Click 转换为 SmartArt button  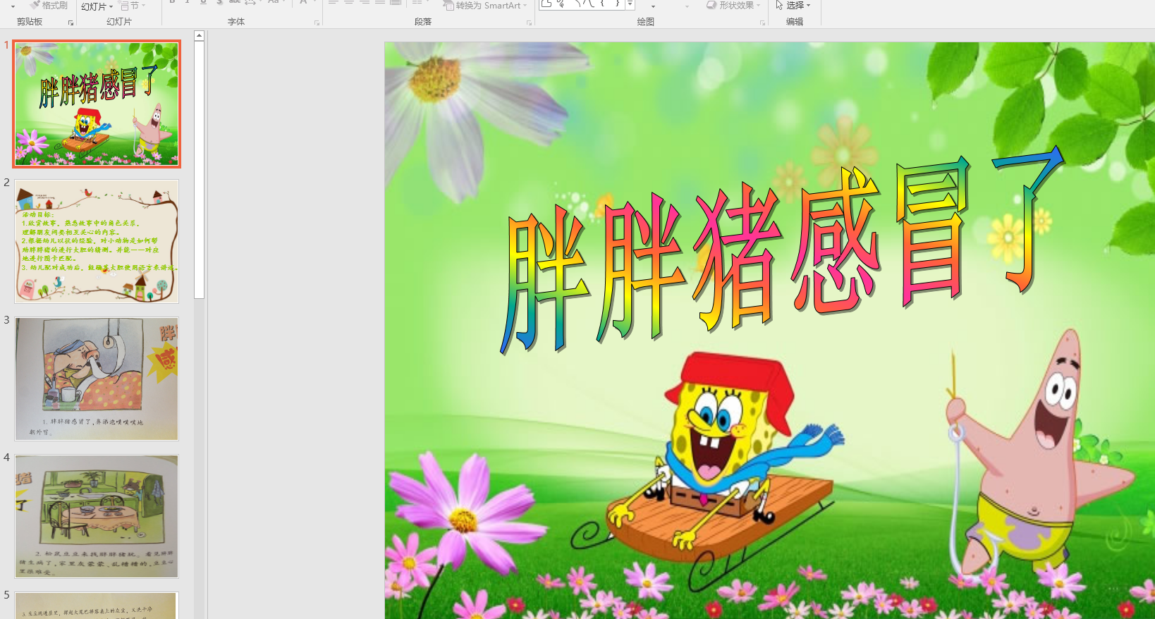pyautogui.click(x=485, y=5)
